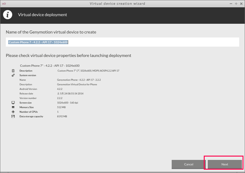
Task: Click the 'Virtual device deployment' heading
Action: click(x=42, y=15)
